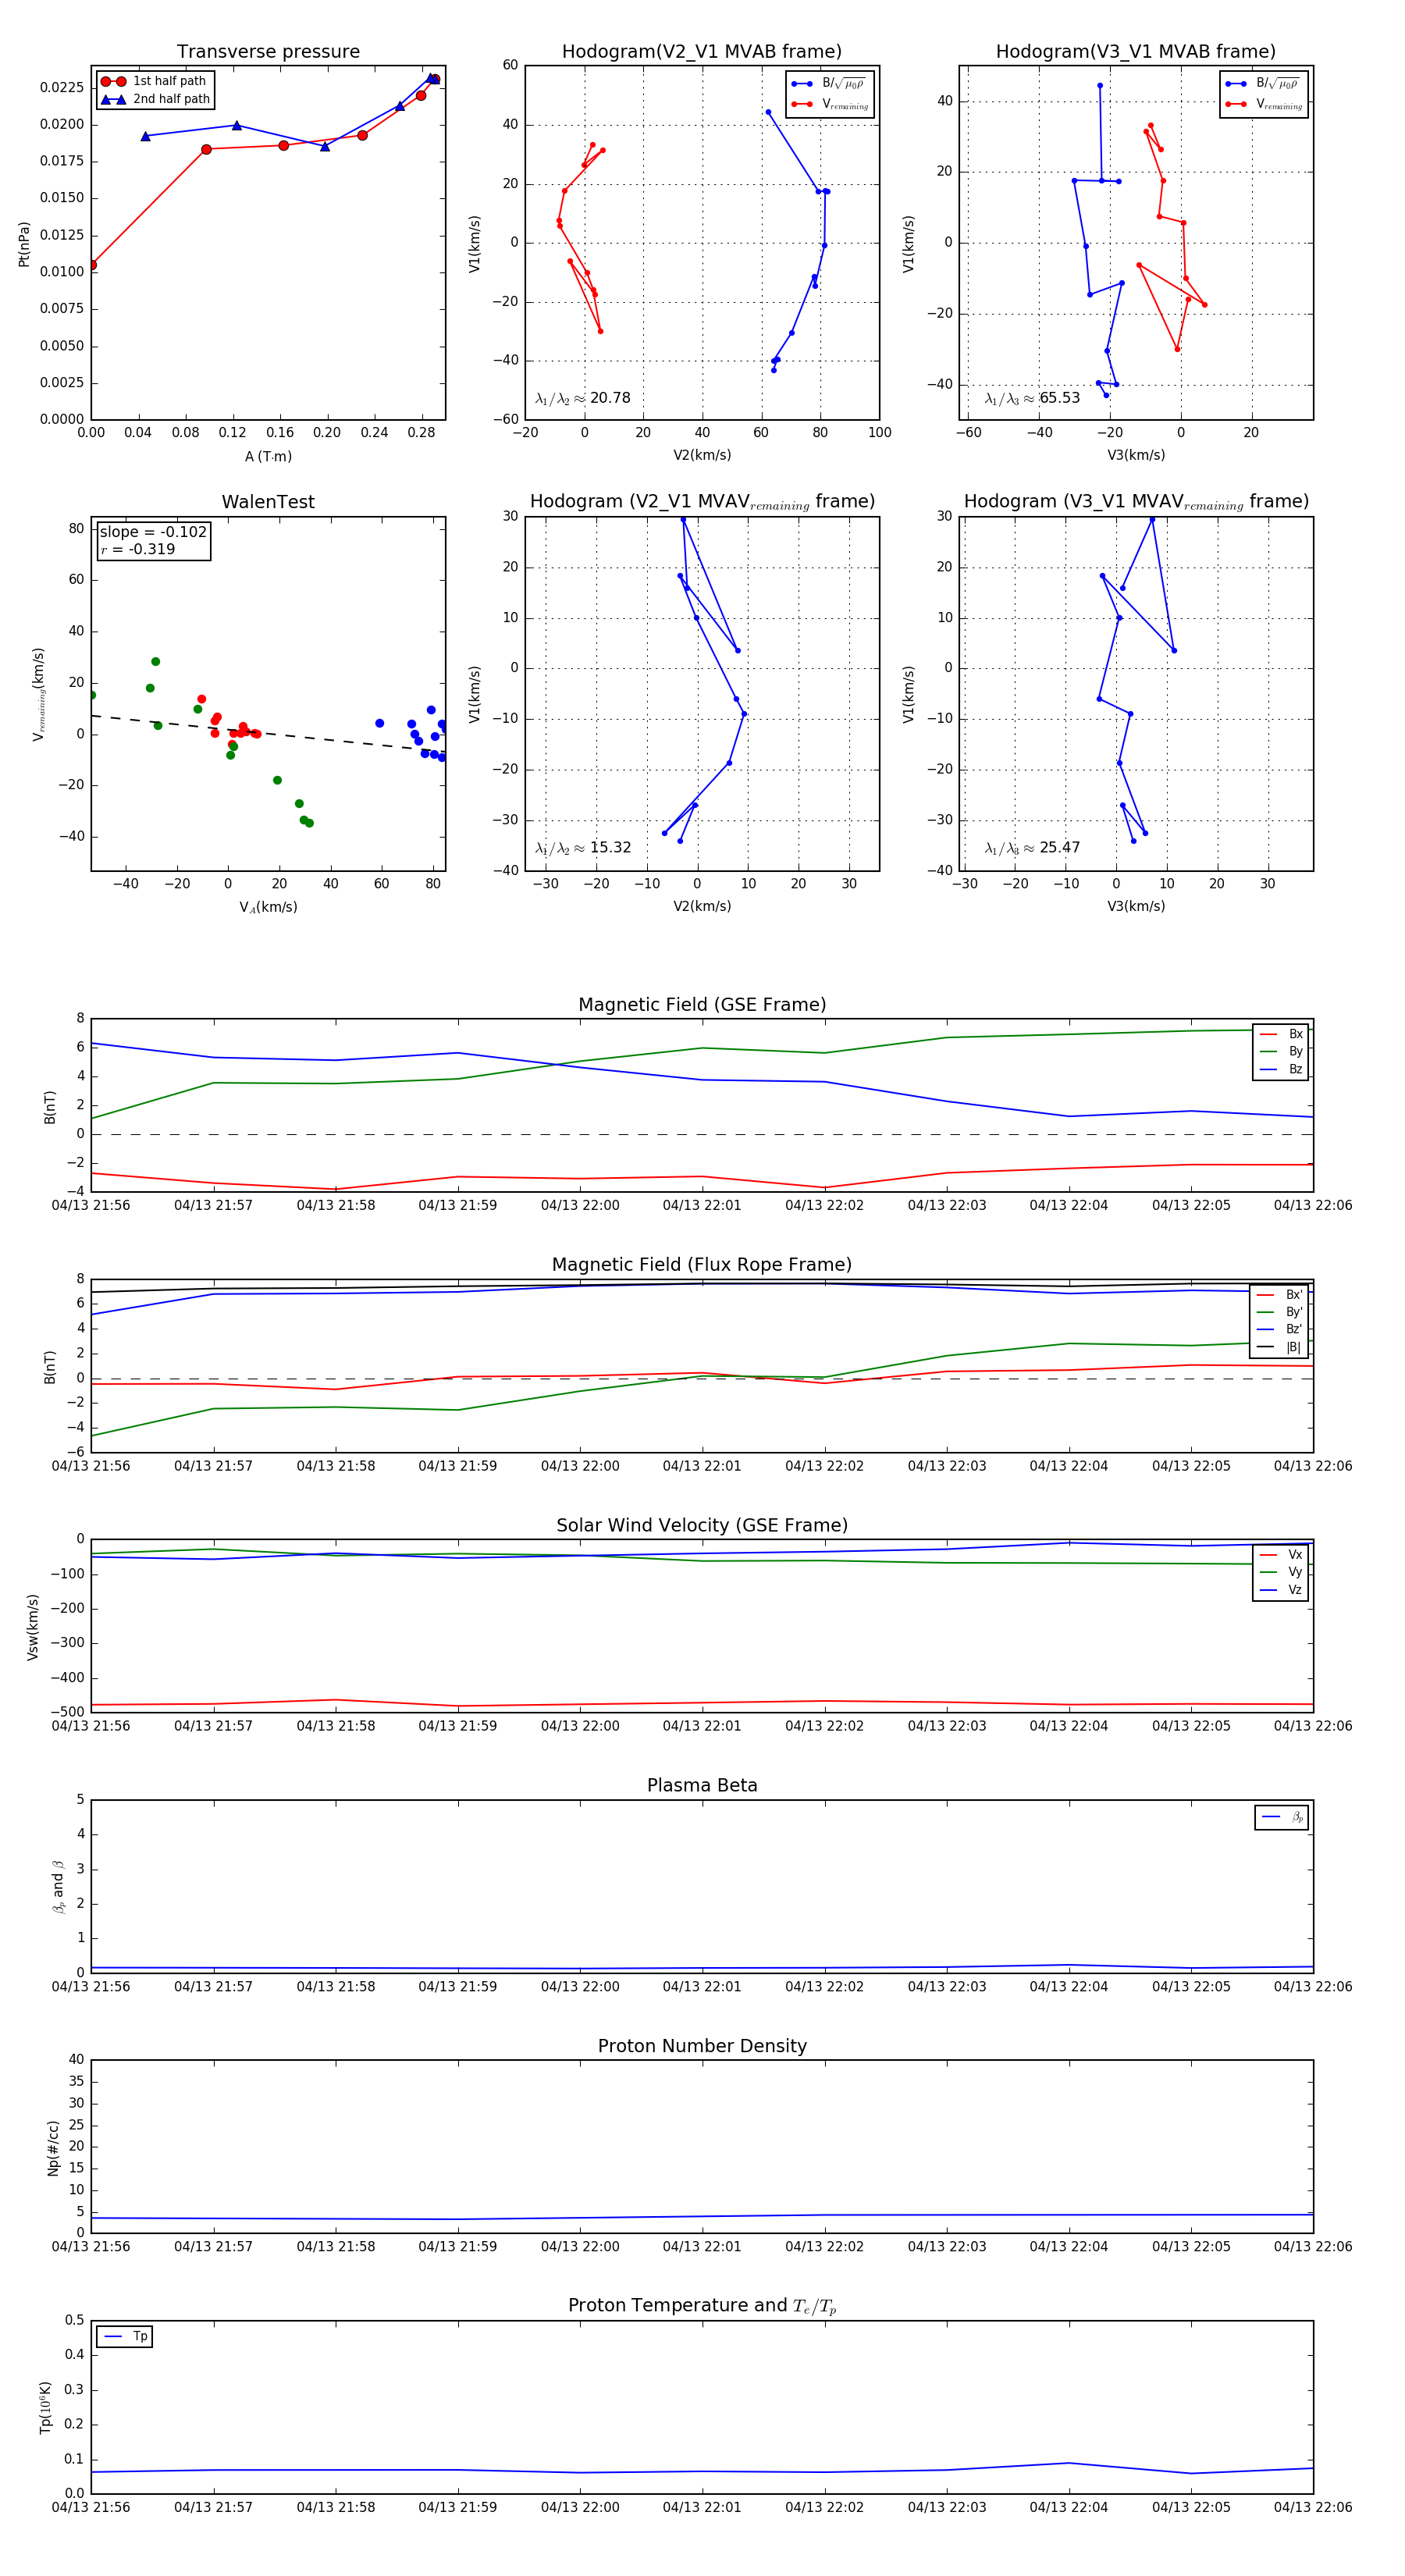
Task: Select the Vy legend entry
Action: click(1281, 1572)
